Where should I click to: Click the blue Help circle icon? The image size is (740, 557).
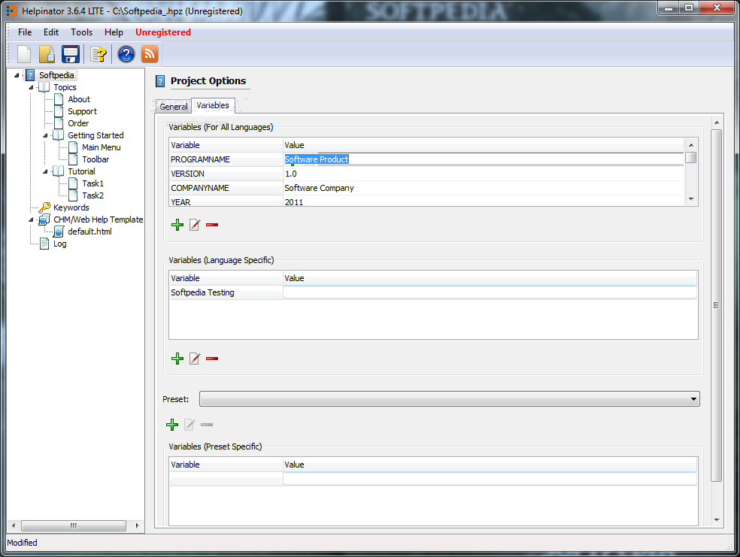click(126, 54)
